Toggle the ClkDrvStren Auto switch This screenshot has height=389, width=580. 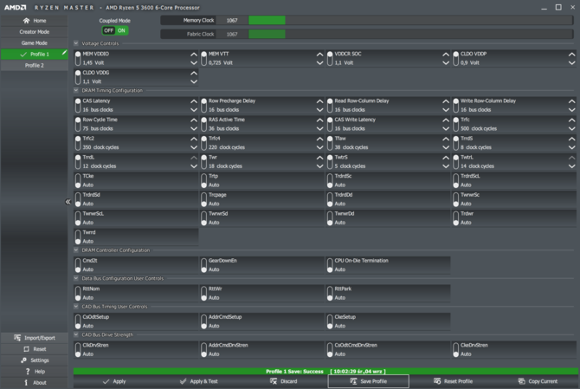(78, 349)
